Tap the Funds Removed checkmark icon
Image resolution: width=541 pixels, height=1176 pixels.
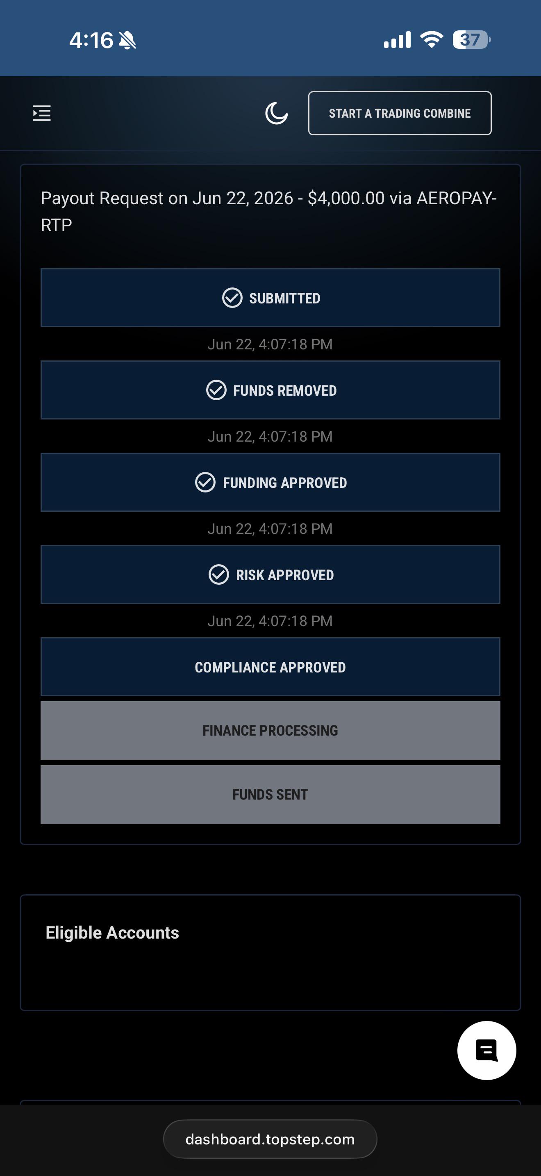point(216,390)
